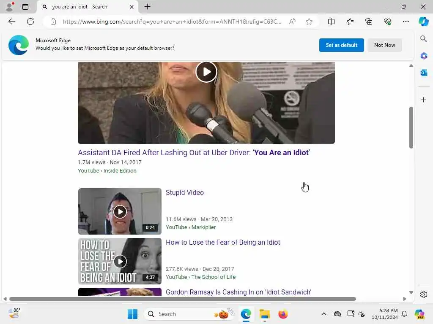Open clock showing 5:28 PM
The width and height of the screenshot is (433, 324).
[385, 314]
